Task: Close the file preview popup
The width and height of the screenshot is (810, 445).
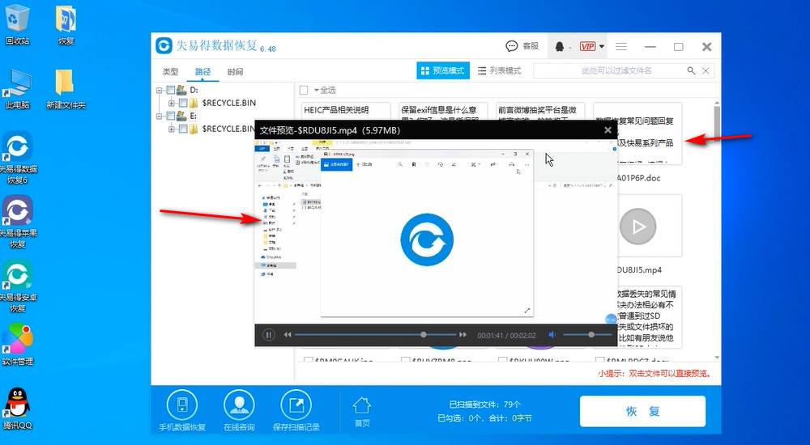Action: coord(608,130)
